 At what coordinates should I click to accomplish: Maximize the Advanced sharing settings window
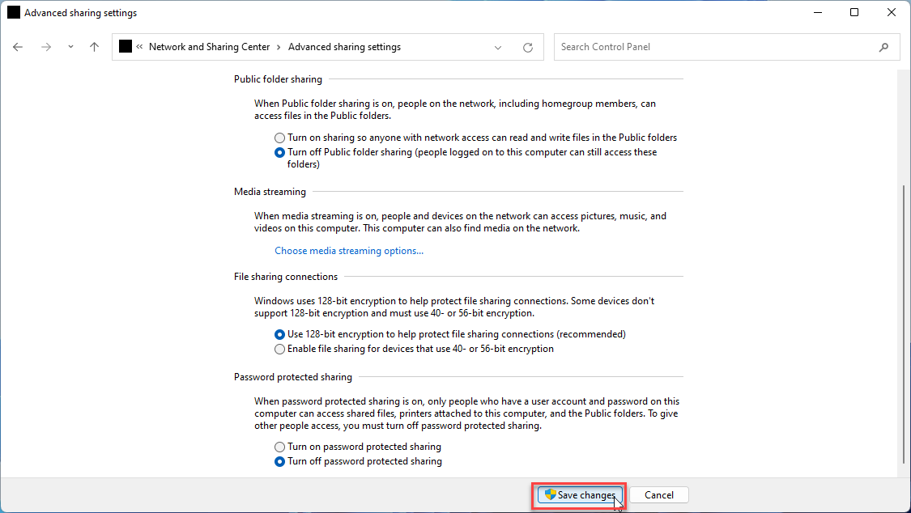click(854, 12)
